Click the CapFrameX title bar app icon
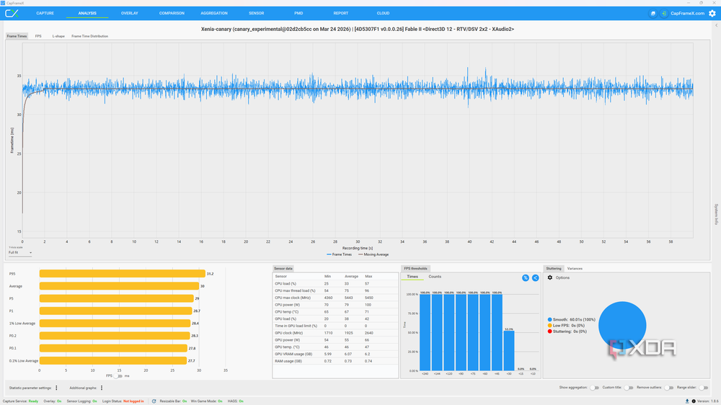The height and width of the screenshot is (405, 721). [3, 3]
